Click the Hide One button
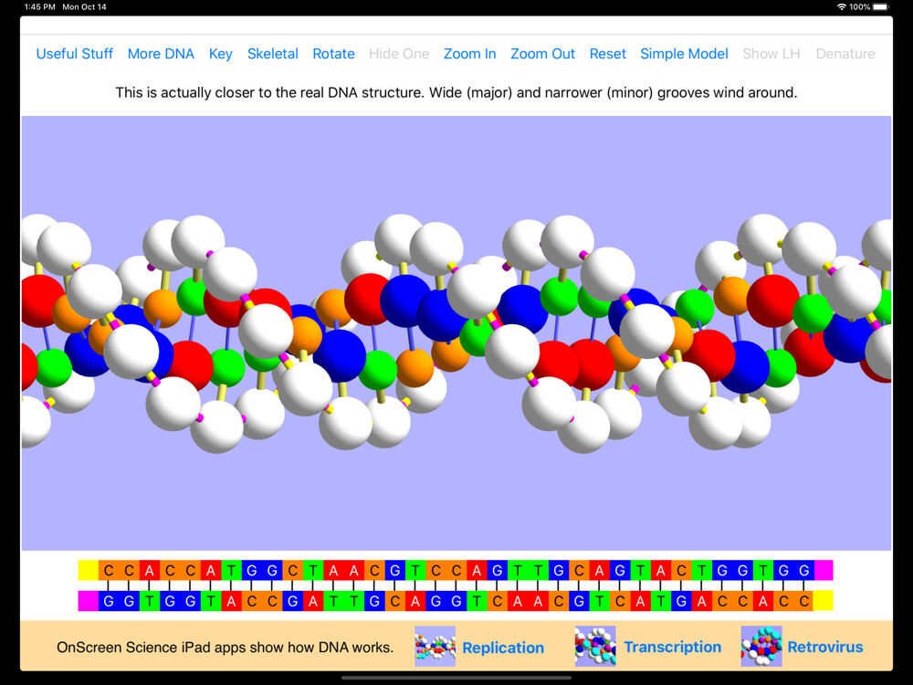This screenshot has width=913, height=685. [399, 54]
